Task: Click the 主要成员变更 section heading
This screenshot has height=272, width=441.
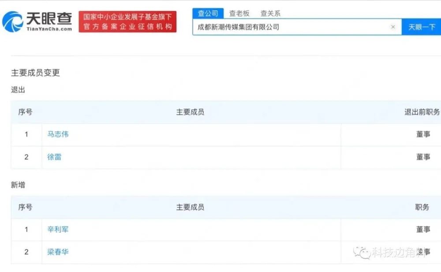Action: pyautogui.click(x=35, y=73)
